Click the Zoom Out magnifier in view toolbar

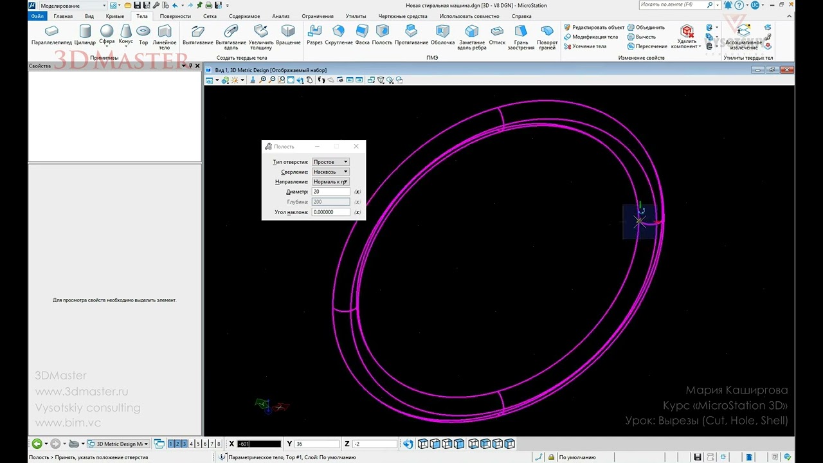273,80
